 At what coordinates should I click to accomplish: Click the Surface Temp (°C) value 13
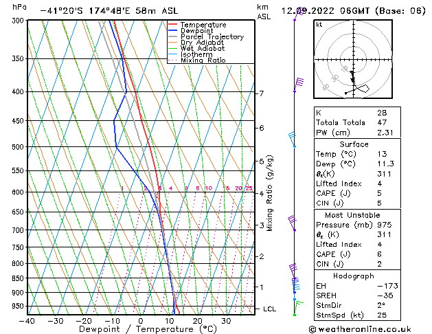(382, 154)
